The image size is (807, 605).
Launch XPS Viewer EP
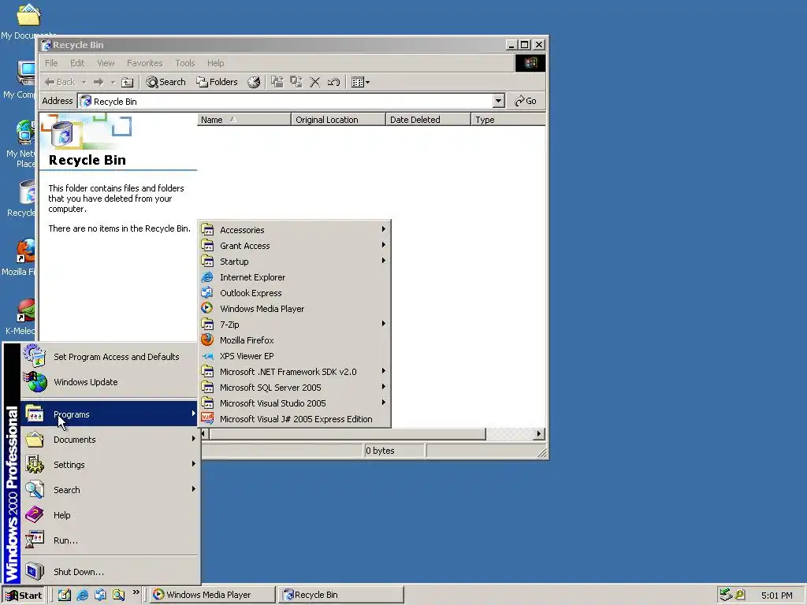coord(295,356)
